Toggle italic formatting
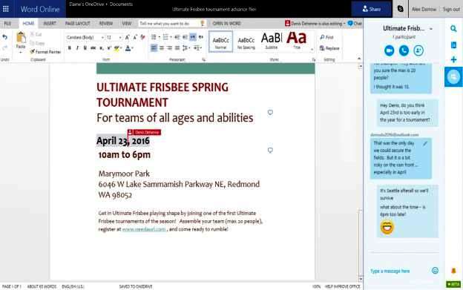The image size is (463, 290). (77, 48)
